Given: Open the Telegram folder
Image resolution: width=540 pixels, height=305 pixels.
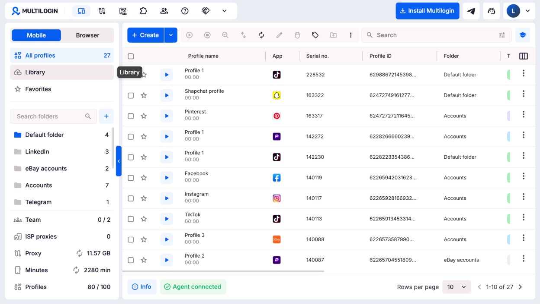Looking at the screenshot, I should pos(61,202).
